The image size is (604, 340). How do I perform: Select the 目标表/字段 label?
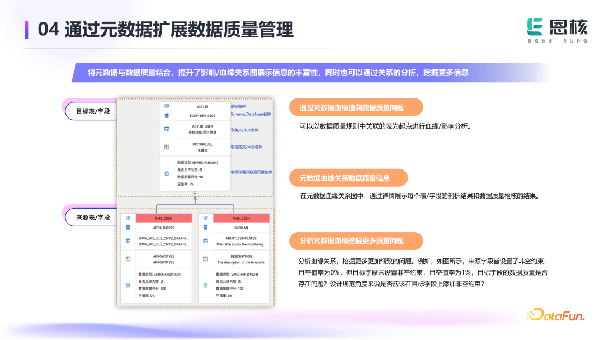click(x=93, y=112)
